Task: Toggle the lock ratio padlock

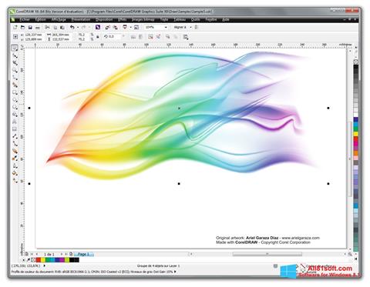Action: tap(98, 37)
